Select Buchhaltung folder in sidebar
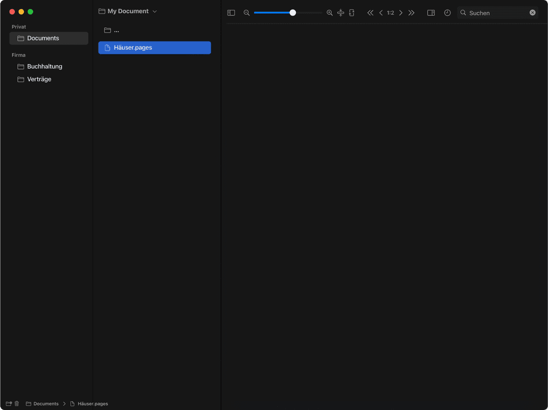This screenshot has width=548, height=410. pyautogui.click(x=44, y=66)
